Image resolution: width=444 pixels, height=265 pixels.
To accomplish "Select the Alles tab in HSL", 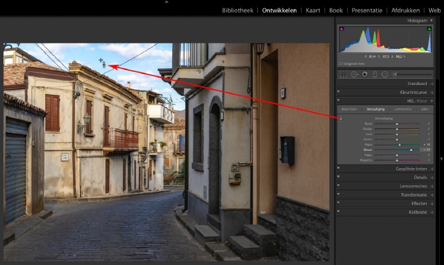I will coord(425,109).
